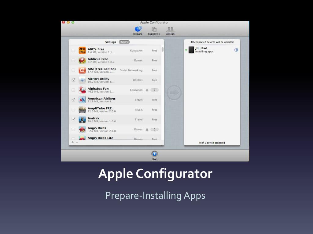Click the apps list scrollbar
This screenshot has height=234, width=313.
(x=163, y=49)
